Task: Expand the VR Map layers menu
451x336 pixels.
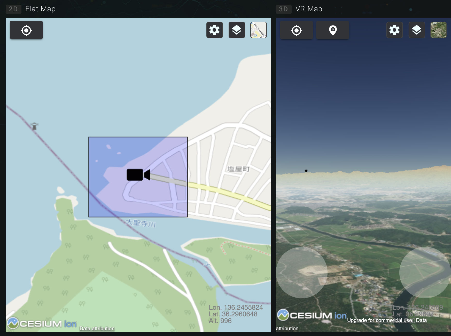Action: [417, 30]
